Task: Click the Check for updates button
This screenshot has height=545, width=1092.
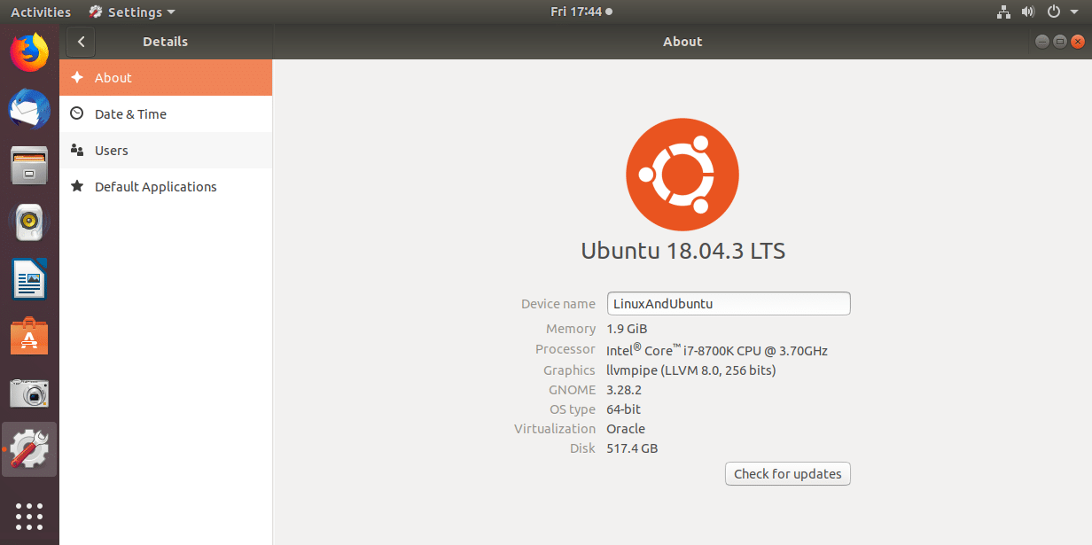Action: click(x=787, y=473)
